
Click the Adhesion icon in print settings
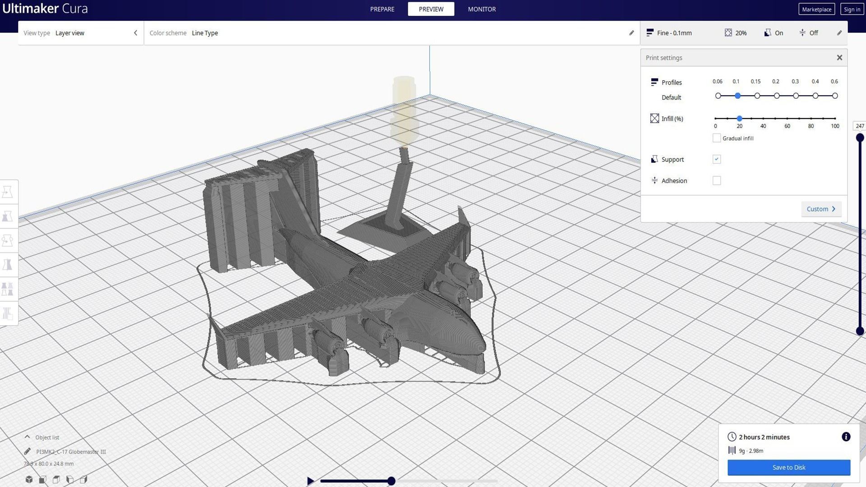[x=654, y=180]
